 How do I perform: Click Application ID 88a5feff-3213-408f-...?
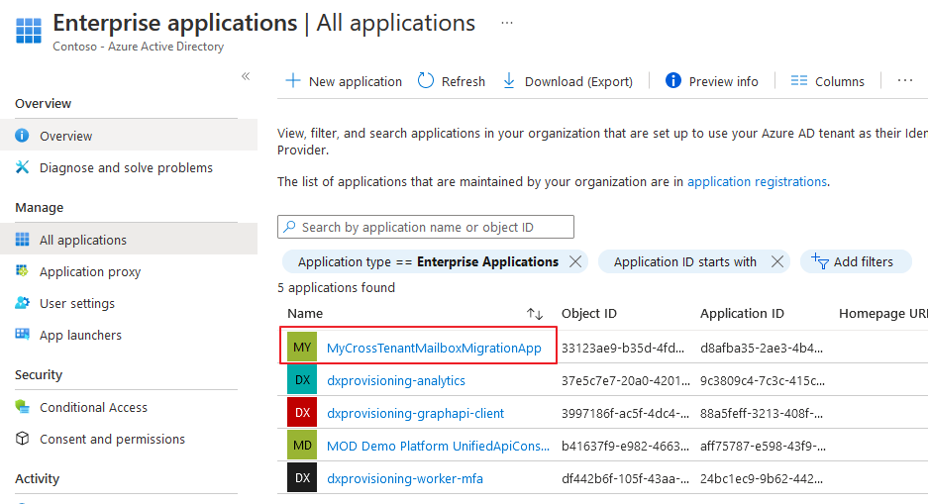tap(762, 413)
